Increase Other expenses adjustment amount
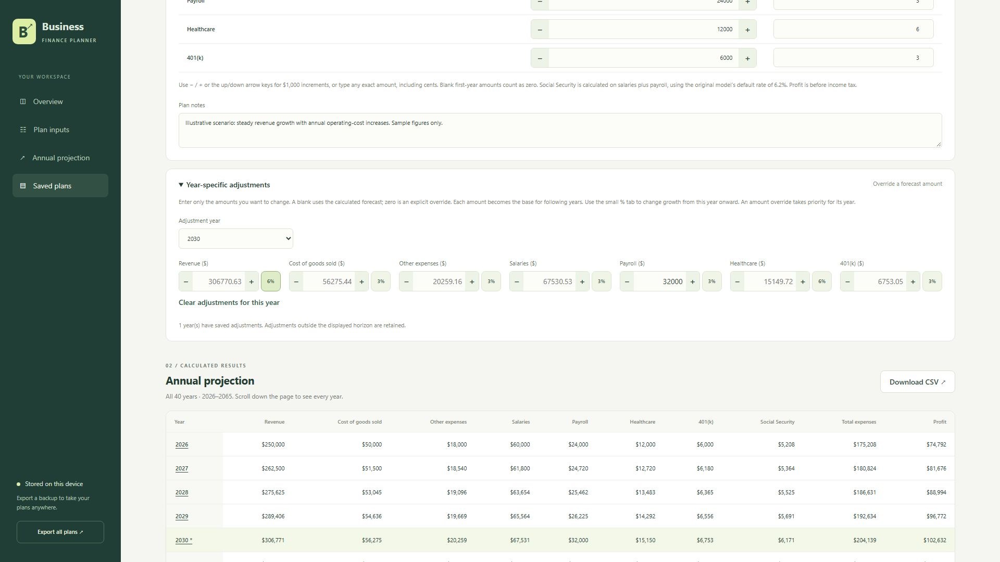 coord(472,282)
